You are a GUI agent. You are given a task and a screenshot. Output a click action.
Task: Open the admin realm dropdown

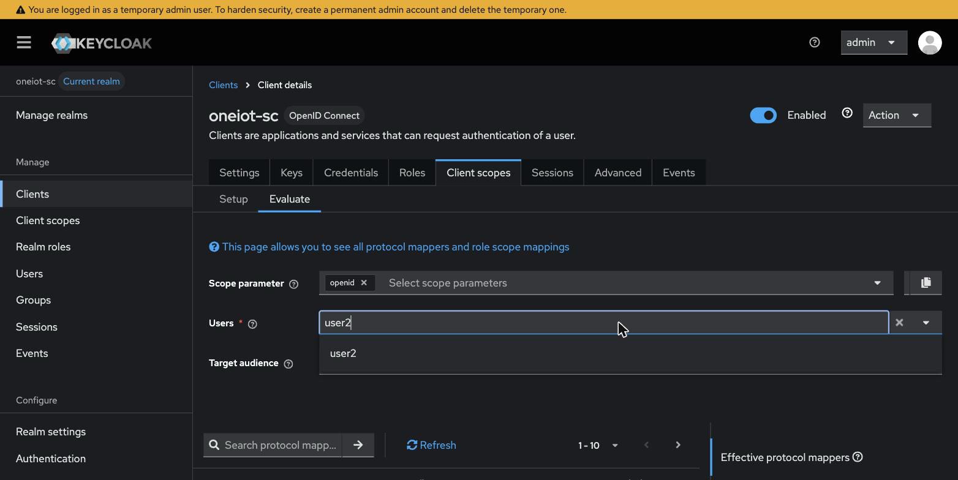[x=873, y=42]
